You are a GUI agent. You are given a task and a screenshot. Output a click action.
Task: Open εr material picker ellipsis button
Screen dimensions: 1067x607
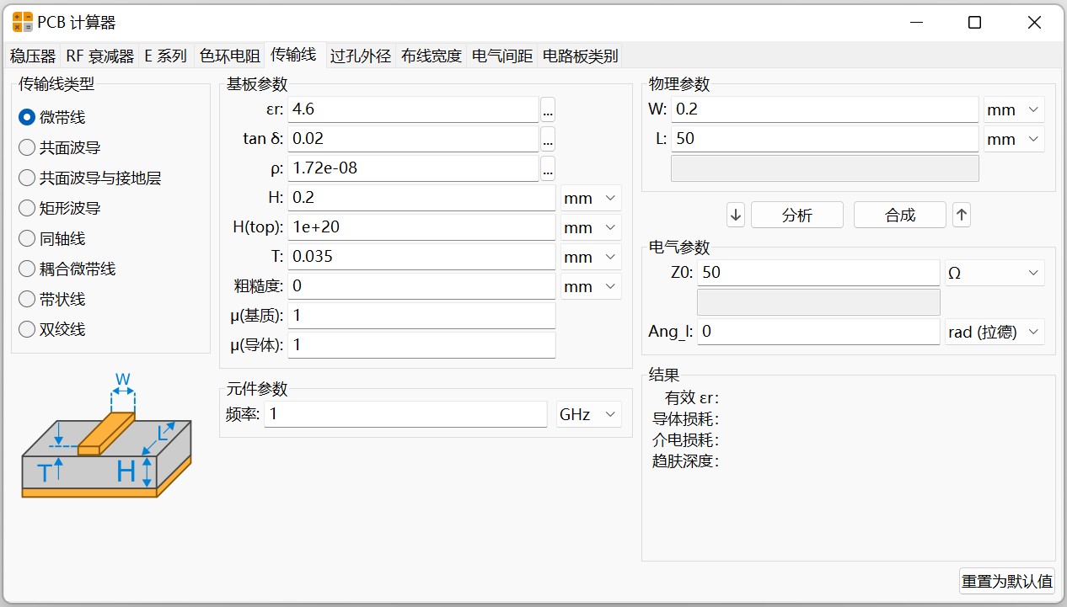[x=548, y=109]
